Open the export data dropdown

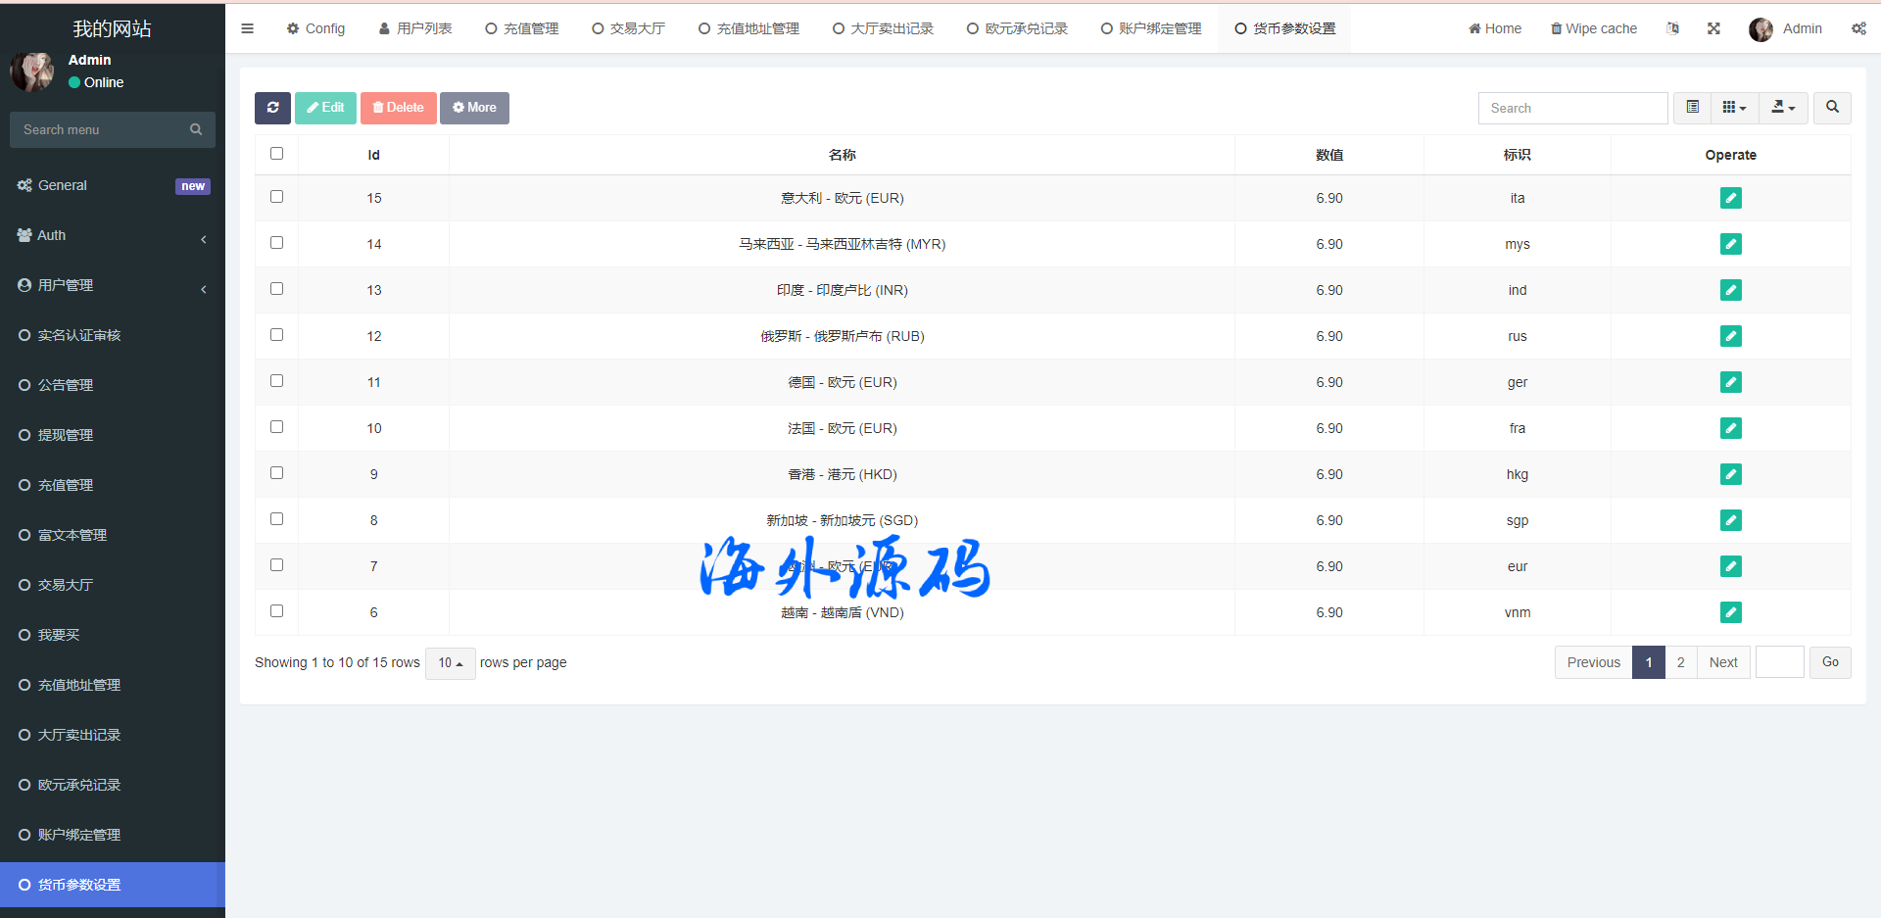click(1783, 108)
